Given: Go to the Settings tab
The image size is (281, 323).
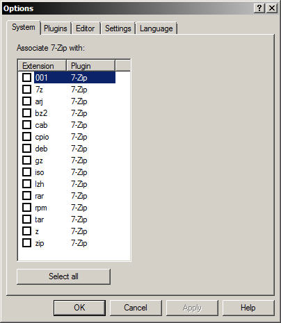Looking at the screenshot, I should point(118,28).
